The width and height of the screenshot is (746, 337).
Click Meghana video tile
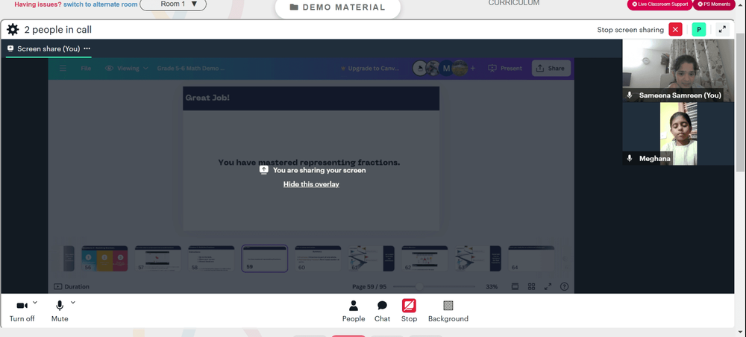(678, 134)
